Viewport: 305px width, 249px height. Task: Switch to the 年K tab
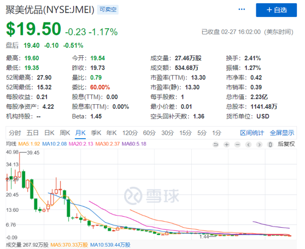tap(112, 133)
